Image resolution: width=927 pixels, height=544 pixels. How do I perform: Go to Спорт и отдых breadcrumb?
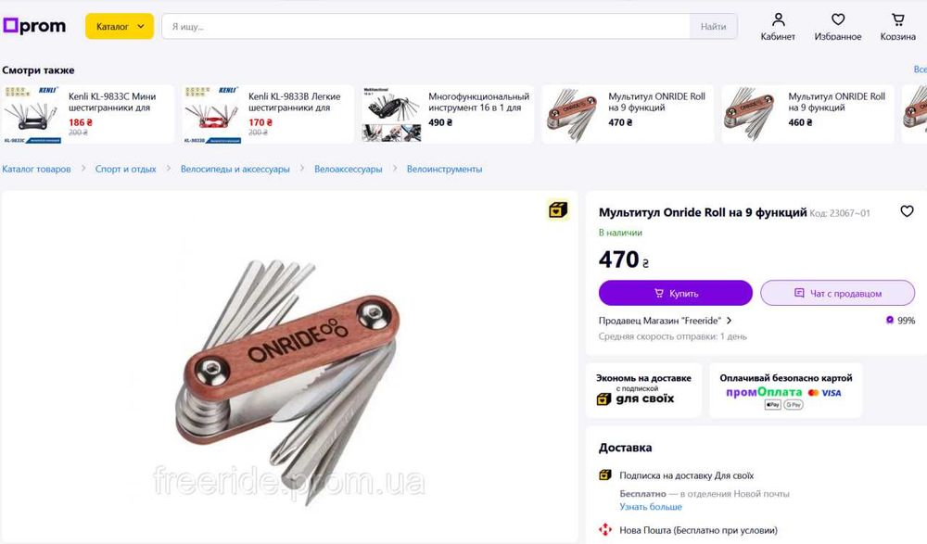[x=125, y=169]
